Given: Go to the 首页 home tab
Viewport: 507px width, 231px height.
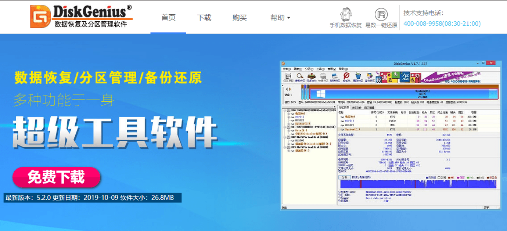Looking at the screenshot, I should 168,17.
